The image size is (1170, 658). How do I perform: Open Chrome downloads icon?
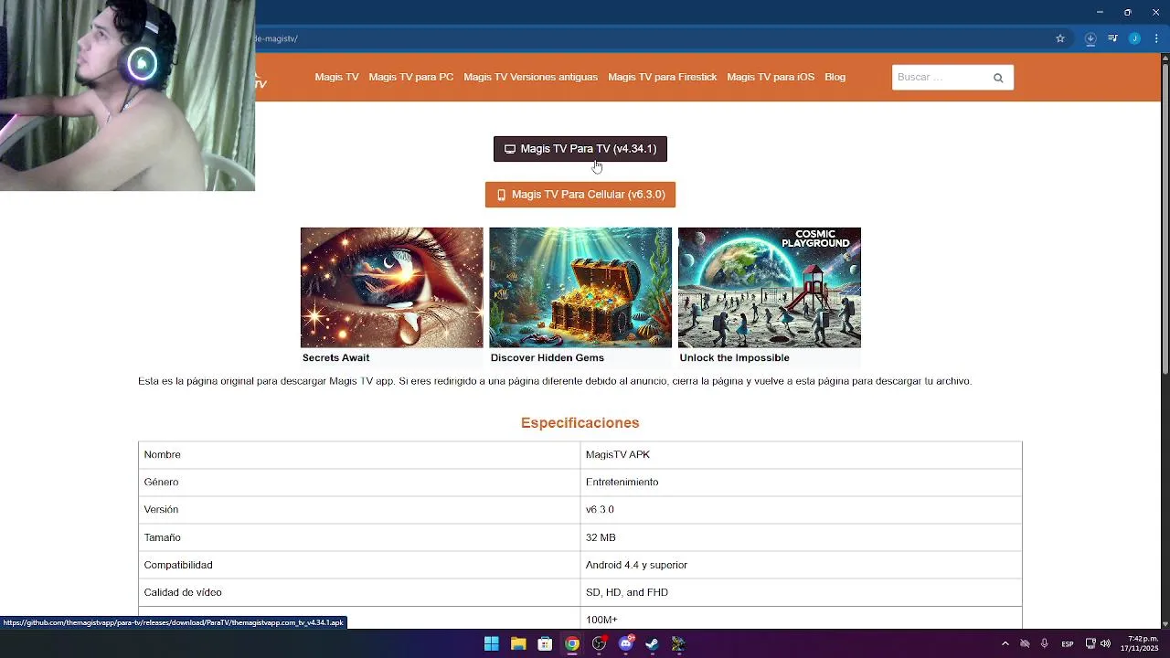[x=1090, y=38]
